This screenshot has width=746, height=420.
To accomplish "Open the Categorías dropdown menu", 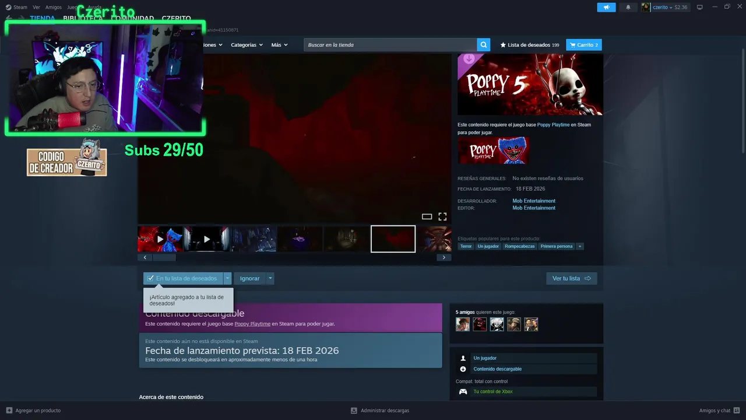I will point(247,45).
